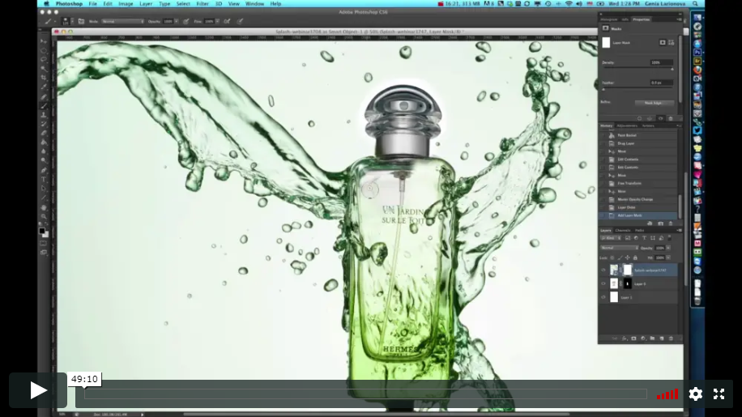Open the Filter menu
Viewport: 742px width, 417px height.
(203, 4)
